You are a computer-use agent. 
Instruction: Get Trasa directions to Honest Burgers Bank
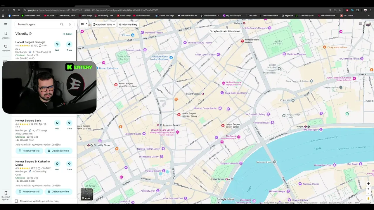point(69,125)
